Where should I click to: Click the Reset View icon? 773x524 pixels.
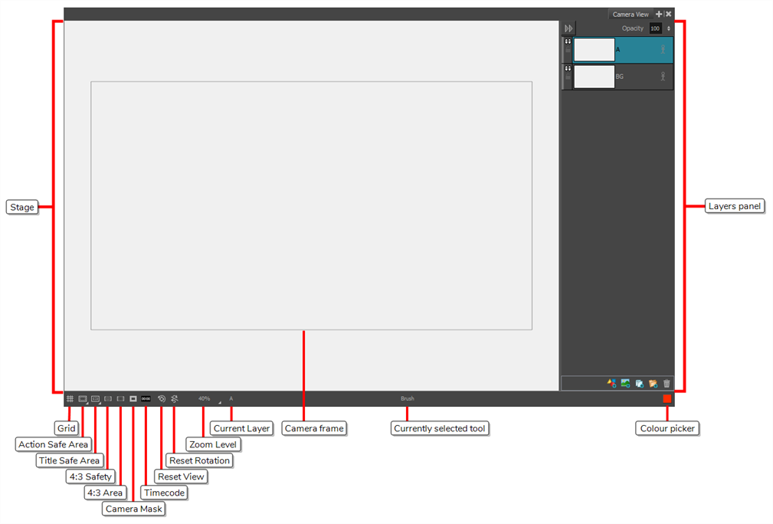click(175, 398)
